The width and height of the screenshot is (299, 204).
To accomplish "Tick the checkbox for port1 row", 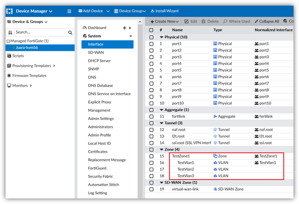I will click(151, 44).
